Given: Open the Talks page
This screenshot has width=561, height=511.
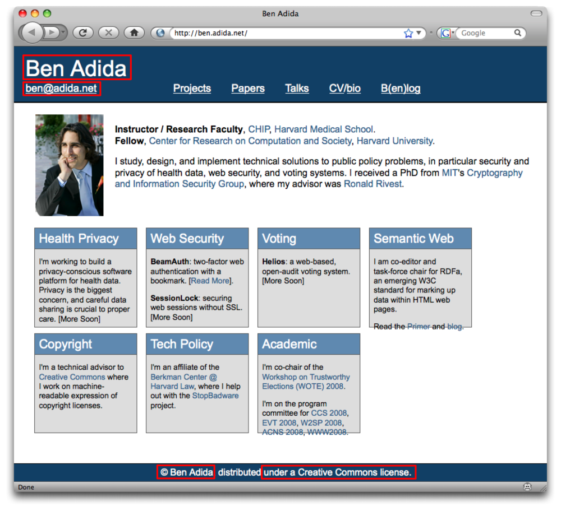Looking at the screenshot, I should click(297, 89).
